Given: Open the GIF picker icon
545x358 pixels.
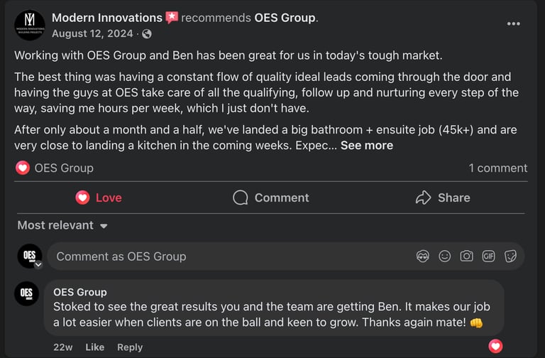Looking at the screenshot, I should [488, 256].
